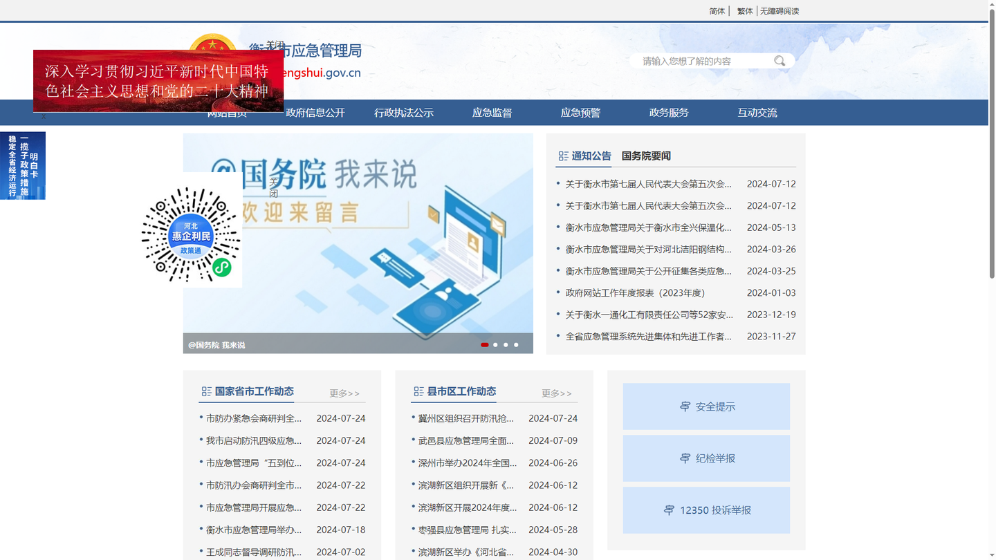996x560 pixels.
Task: Switch to the 国务院要闻 tab
Action: (646, 156)
